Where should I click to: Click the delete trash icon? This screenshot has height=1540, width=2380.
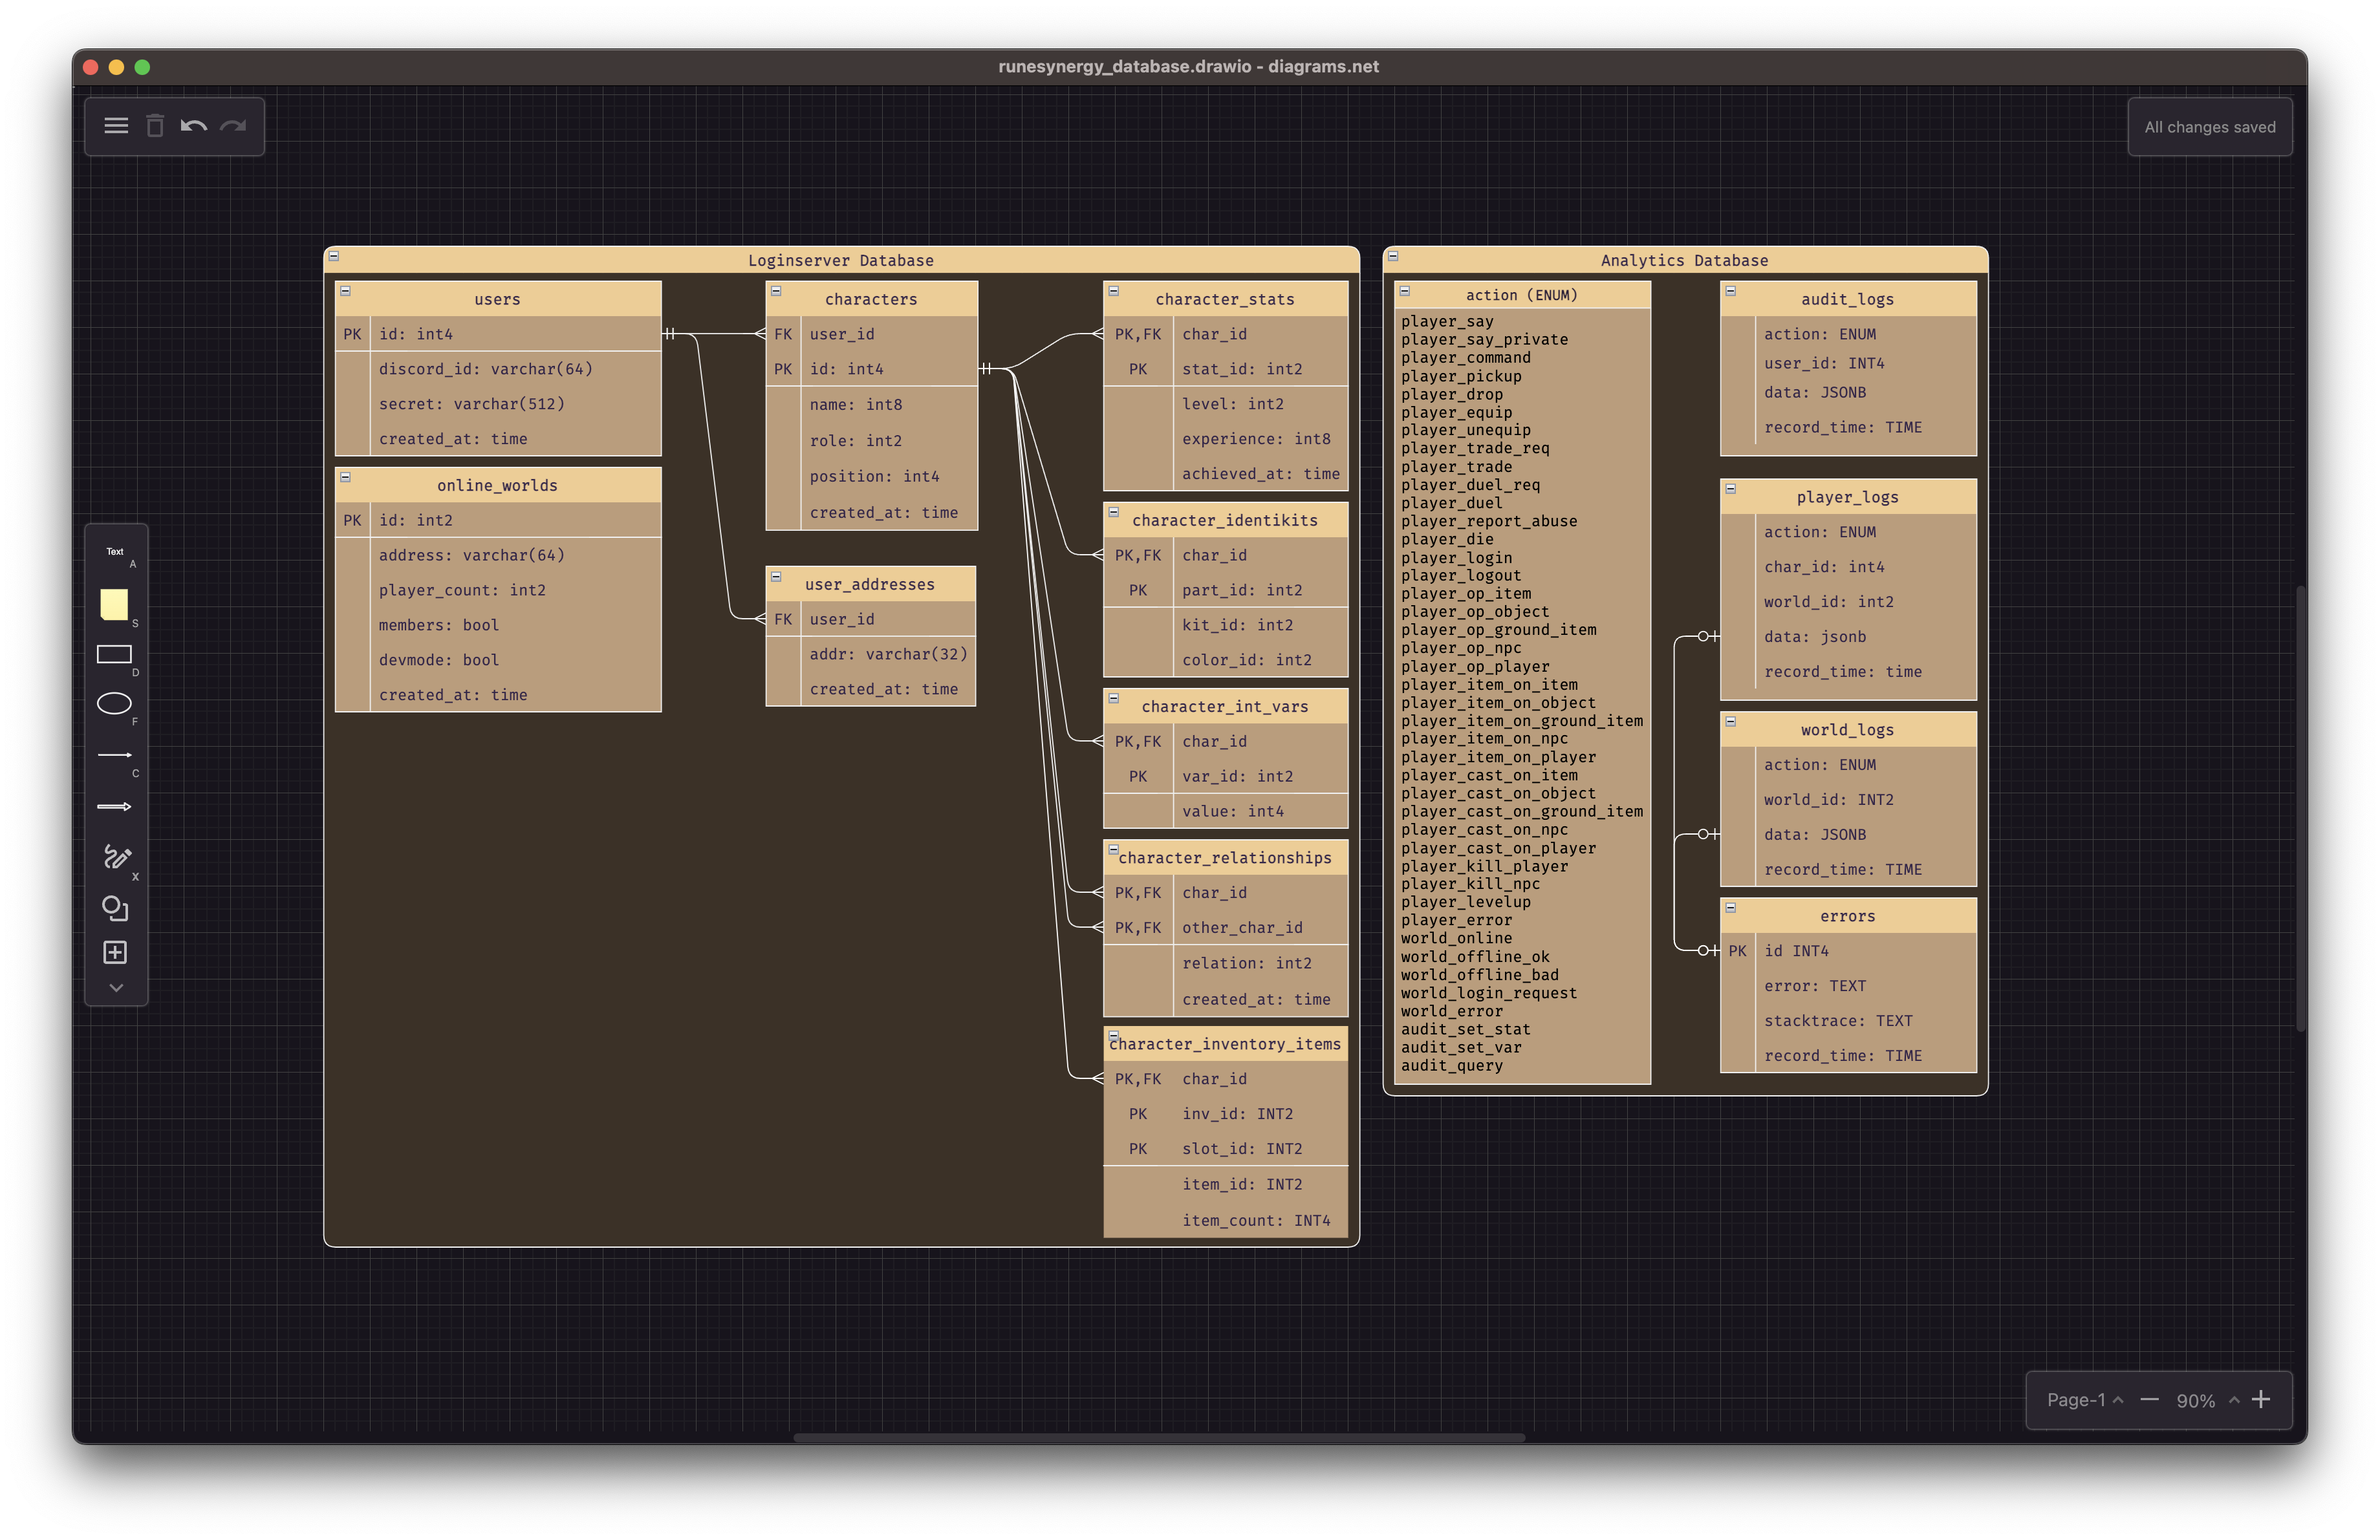(155, 126)
